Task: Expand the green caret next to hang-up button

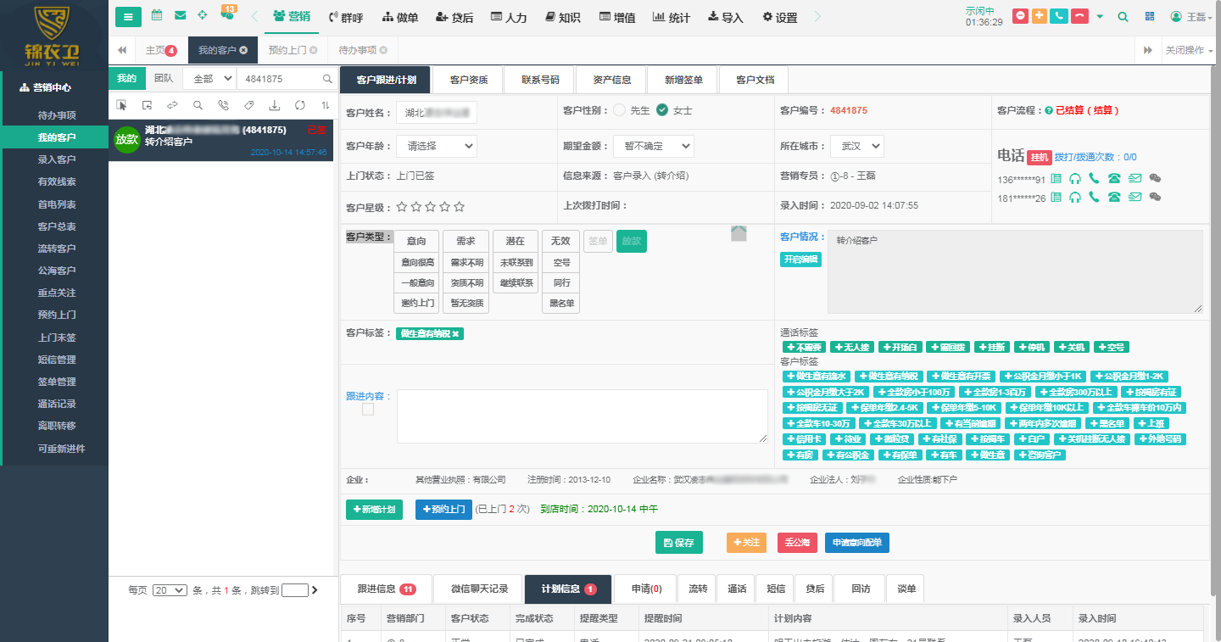Action: tap(1100, 17)
